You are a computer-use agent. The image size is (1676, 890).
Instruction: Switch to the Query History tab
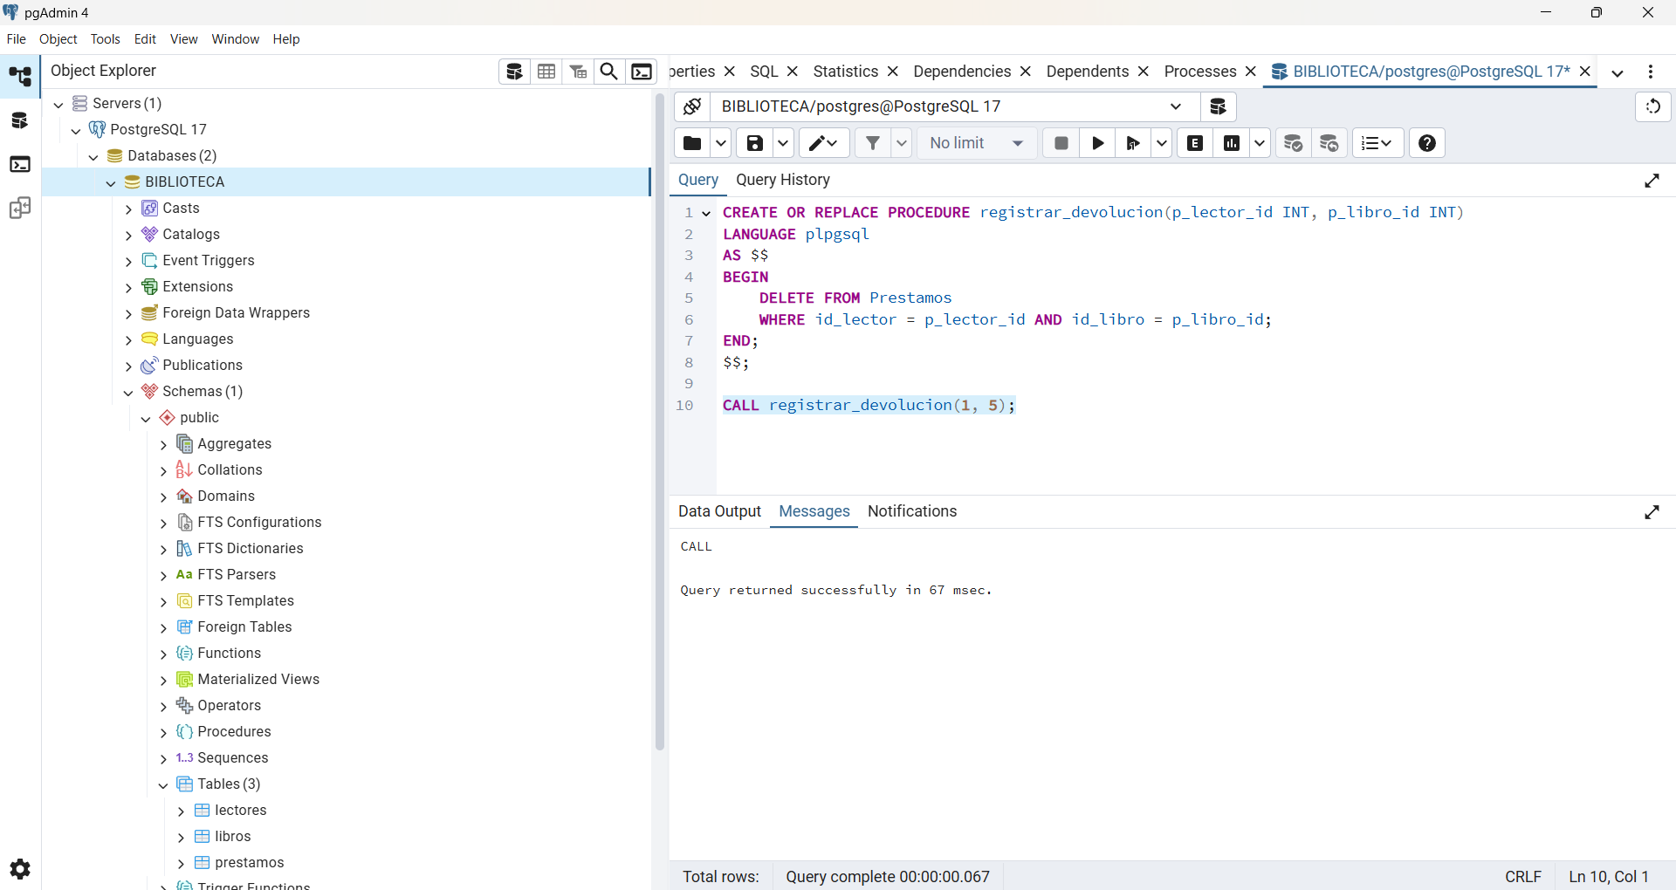pos(783,180)
